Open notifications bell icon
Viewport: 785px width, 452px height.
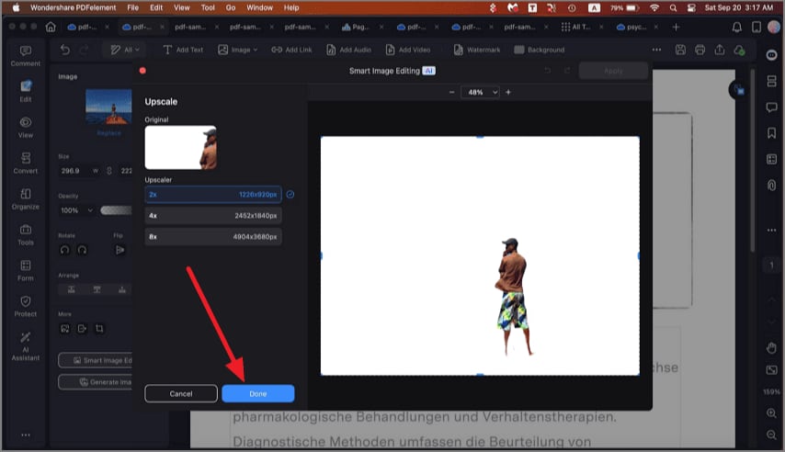point(737,27)
